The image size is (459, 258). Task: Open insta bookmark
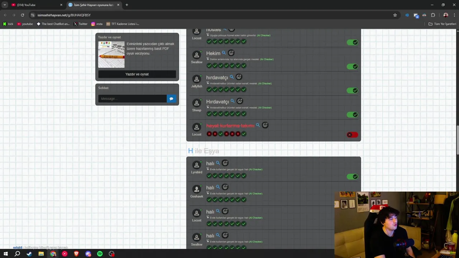[97, 24]
